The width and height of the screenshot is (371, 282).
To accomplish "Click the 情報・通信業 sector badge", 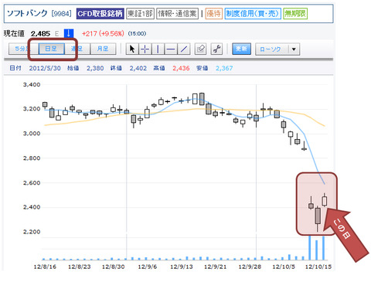I will click(177, 13).
